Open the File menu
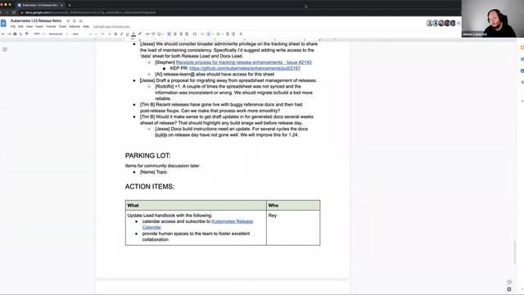The image size is (524, 295). [x=13, y=26]
